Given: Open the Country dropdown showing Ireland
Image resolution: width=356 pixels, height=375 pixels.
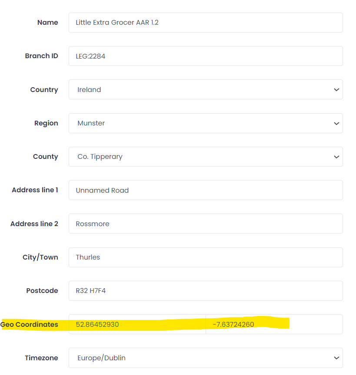Looking at the screenshot, I should click(205, 90).
